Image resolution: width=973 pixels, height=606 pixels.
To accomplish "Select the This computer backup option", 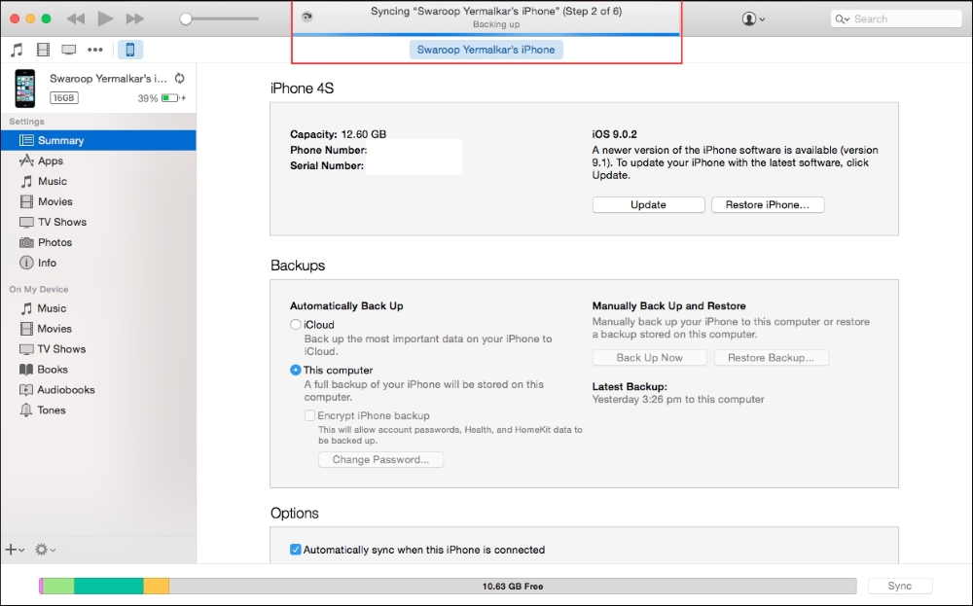I will 296,370.
